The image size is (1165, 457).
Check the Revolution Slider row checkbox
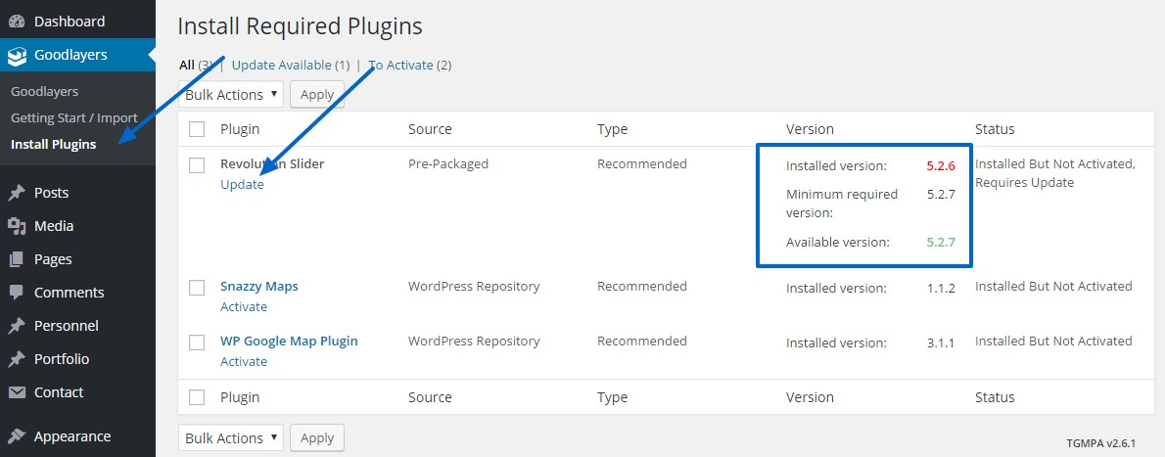point(197,165)
